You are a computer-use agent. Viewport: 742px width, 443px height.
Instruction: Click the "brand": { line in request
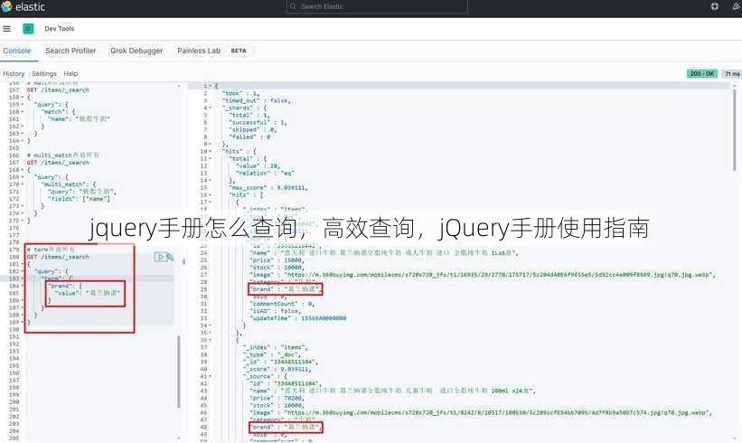click(x=65, y=286)
